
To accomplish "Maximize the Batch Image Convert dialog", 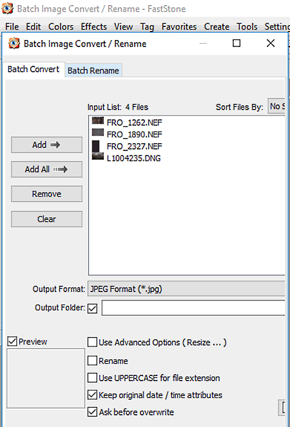I will 237,43.
